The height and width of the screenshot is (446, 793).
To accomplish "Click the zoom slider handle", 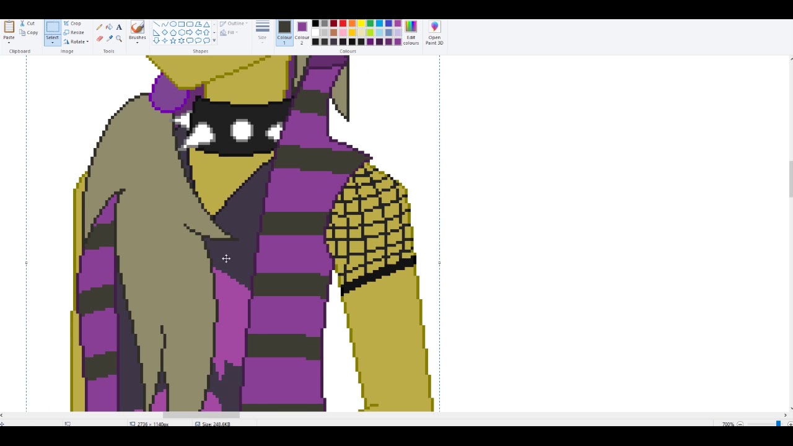I will pyautogui.click(x=778, y=424).
